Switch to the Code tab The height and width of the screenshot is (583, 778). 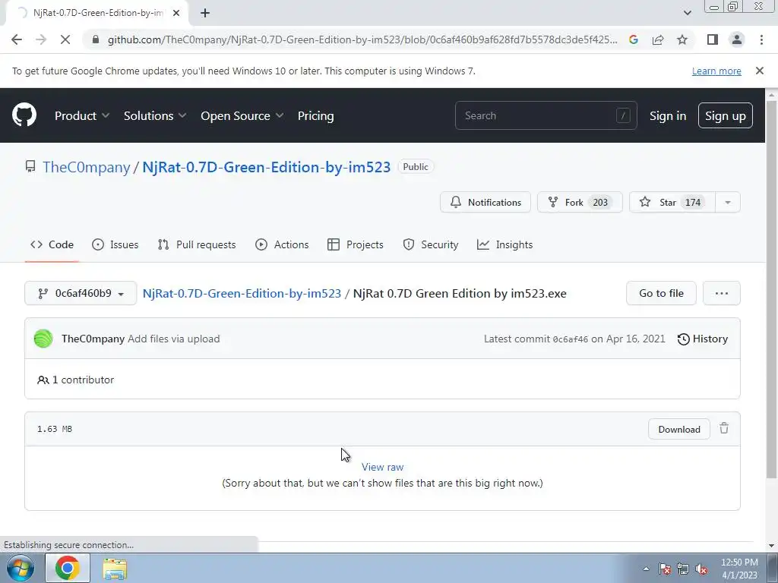point(52,244)
